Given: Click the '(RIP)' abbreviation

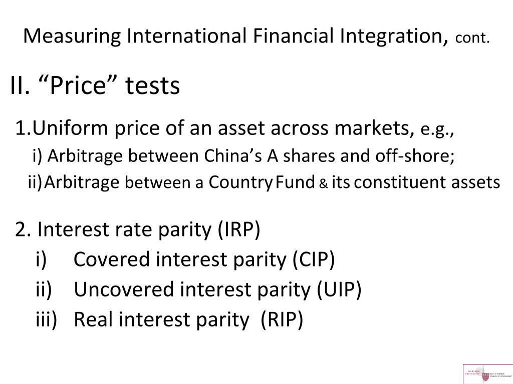Looking at the screenshot, I should point(282,319).
